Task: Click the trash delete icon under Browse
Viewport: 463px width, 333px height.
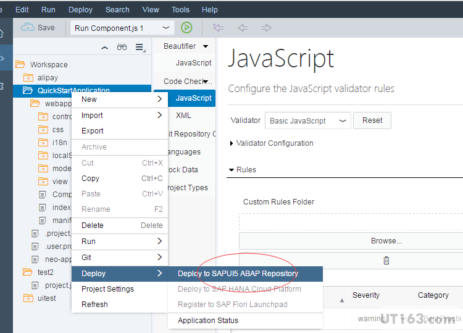Action: [386, 261]
